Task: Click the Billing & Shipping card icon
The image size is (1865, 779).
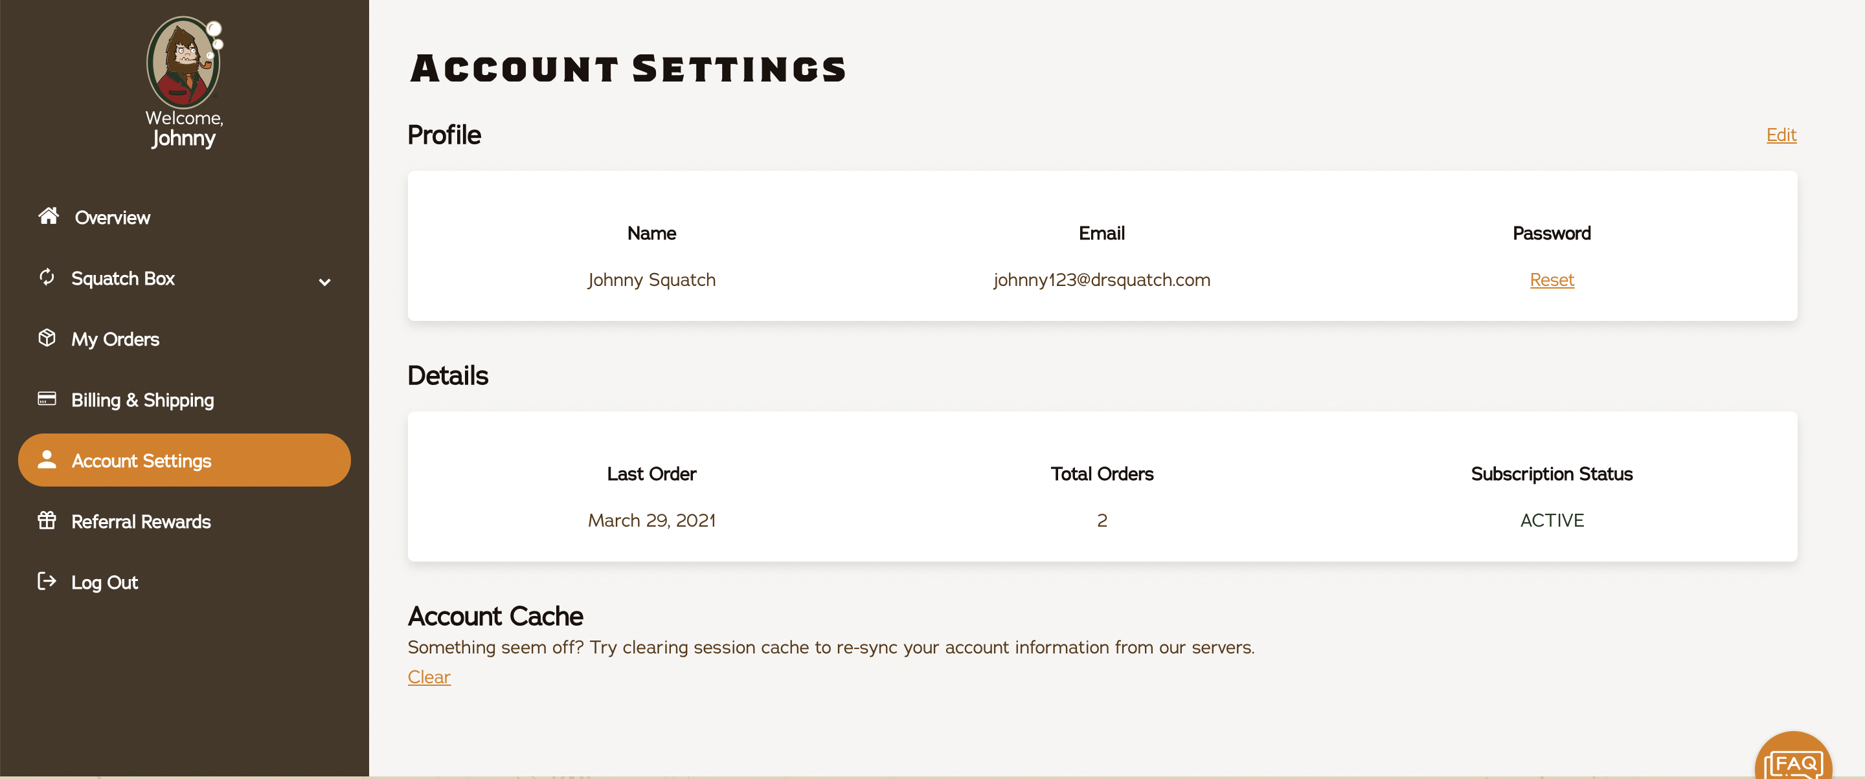Action: [x=47, y=399]
